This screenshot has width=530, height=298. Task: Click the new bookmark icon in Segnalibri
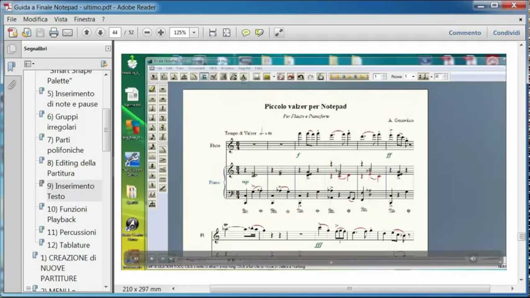coord(104,64)
